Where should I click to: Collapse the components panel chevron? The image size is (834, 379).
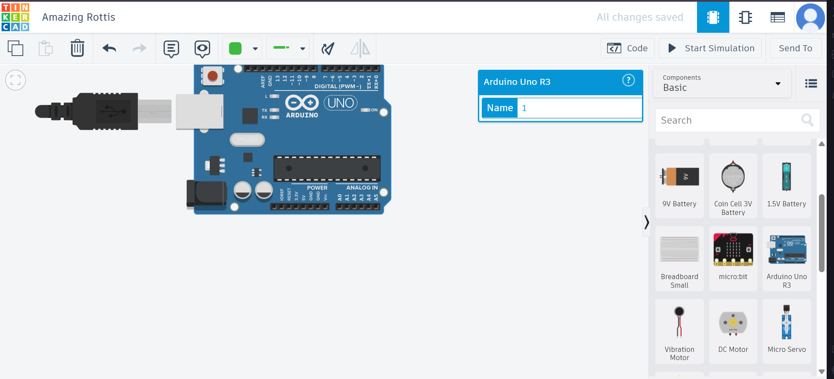point(646,222)
